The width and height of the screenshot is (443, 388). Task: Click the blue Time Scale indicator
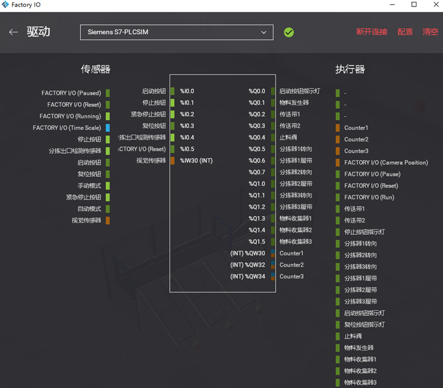[x=108, y=128]
